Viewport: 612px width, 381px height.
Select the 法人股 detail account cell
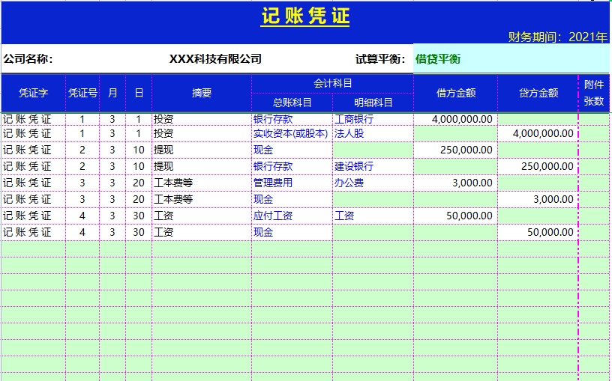point(373,133)
